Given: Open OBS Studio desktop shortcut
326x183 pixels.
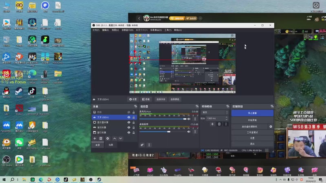Looking at the screenshot, I should tap(6, 161).
